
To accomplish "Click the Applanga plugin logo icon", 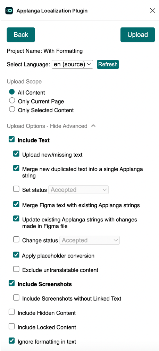I will (9, 10).
